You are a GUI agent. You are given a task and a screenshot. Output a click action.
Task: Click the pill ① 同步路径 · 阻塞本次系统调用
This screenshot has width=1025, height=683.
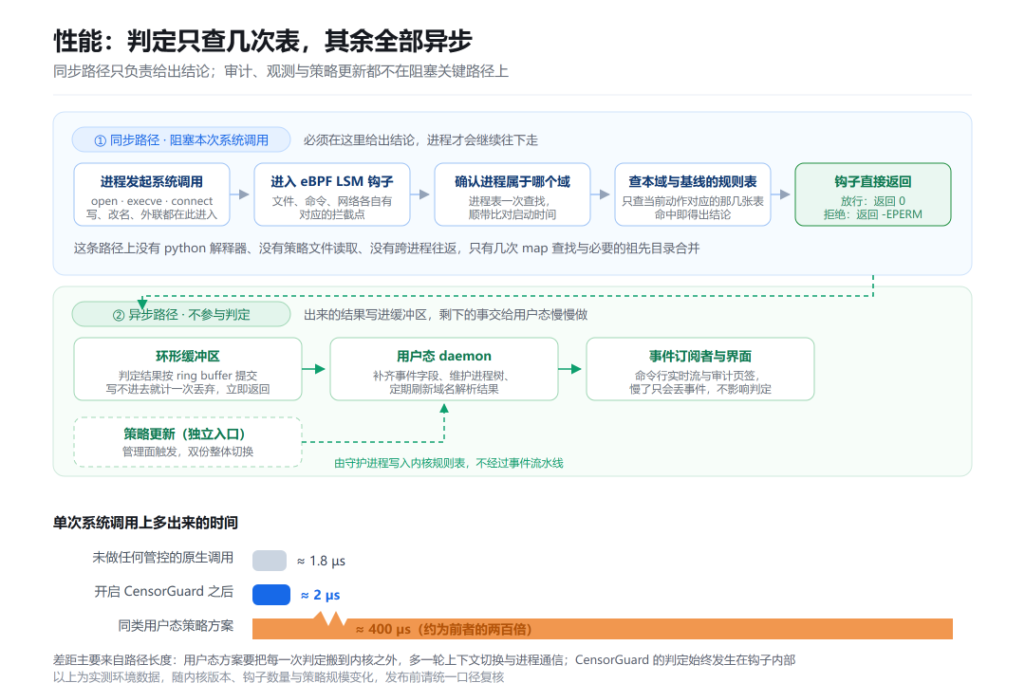181,139
